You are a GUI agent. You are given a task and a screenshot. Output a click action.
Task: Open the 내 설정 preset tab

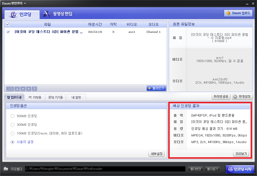point(76,97)
